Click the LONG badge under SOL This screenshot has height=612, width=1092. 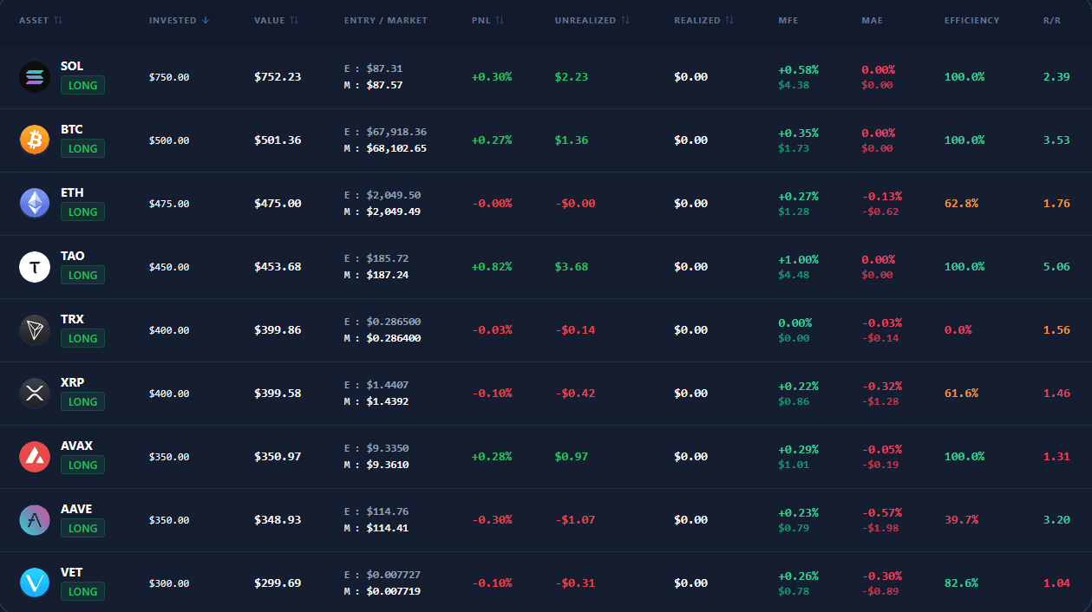82,85
